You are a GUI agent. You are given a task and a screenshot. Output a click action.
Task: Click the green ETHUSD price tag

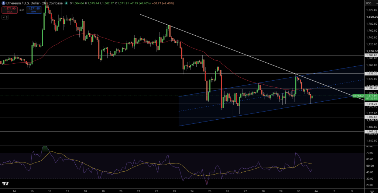[x=358, y=96]
